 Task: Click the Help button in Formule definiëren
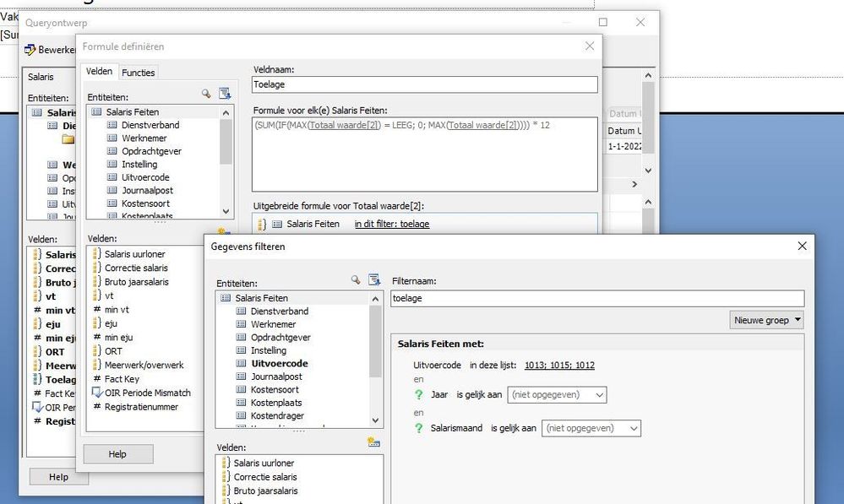point(118,454)
